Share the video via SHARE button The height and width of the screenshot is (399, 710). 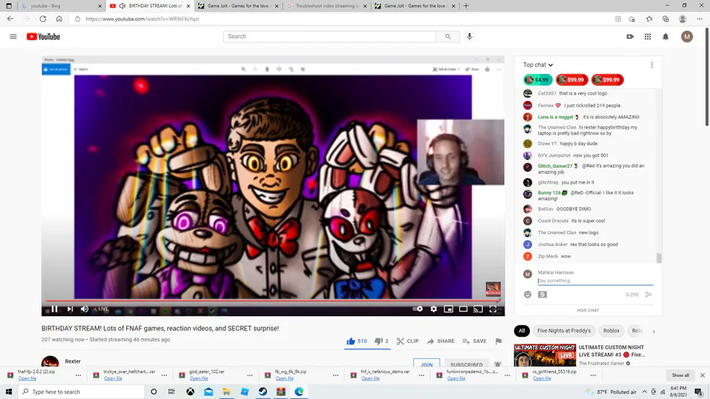click(440, 341)
